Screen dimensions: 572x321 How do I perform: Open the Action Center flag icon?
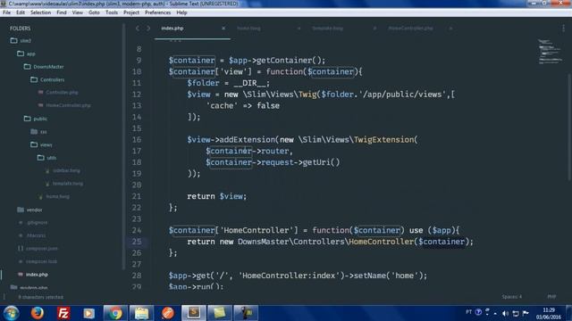tap(526, 313)
